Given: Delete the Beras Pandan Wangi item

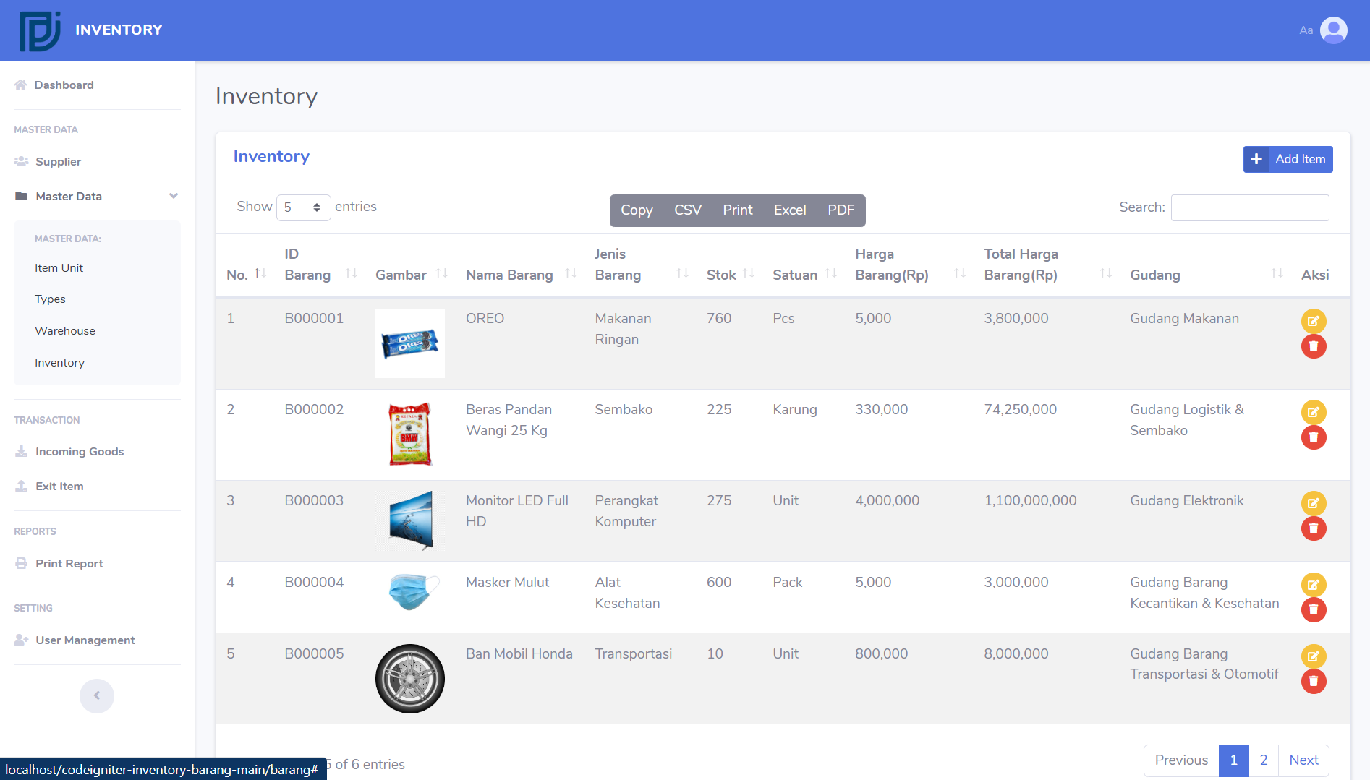Looking at the screenshot, I should pyautogui.click(x=1313, y=437).
